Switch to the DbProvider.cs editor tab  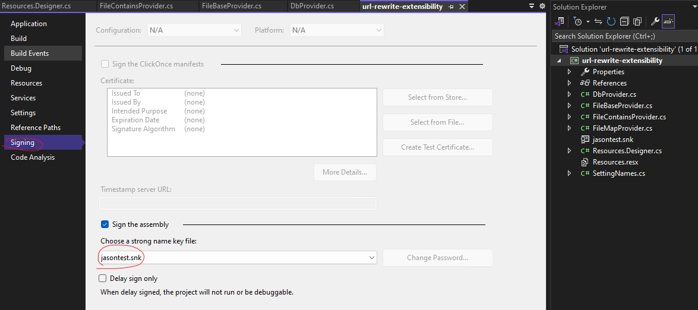(312, 6)
